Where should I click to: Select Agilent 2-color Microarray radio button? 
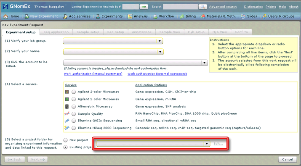(x=74, y=92)
